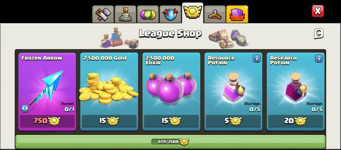Purchase Resource Potion for 5 medals
The height and width of the screenshot is (150, 341).
[233, 121]
